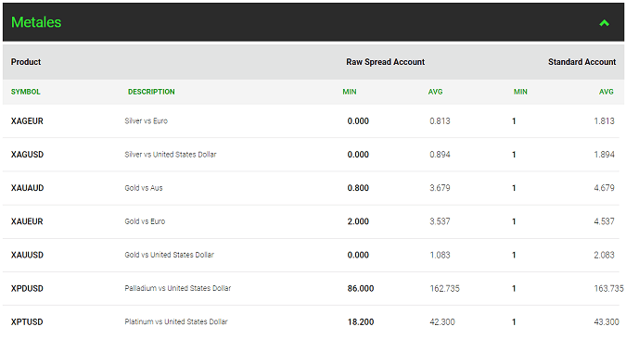This screenshot has height=339, width=626.
Task: Click the Raw Spread Account header
Action: 385,62
